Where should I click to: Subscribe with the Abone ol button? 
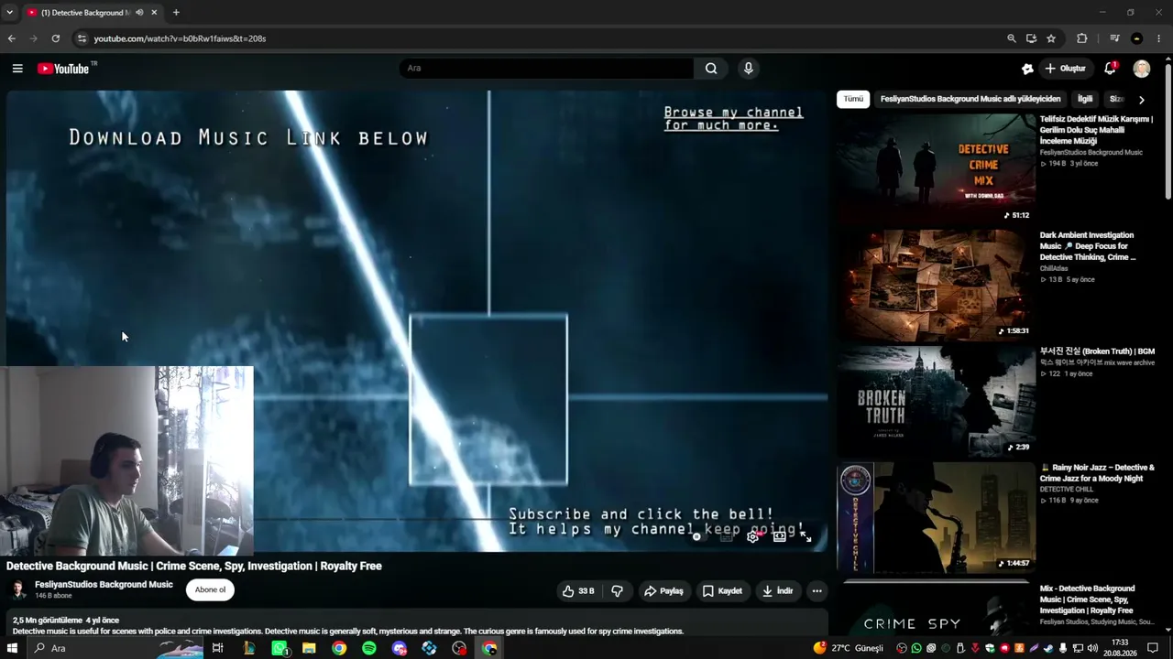click(210, 590)
